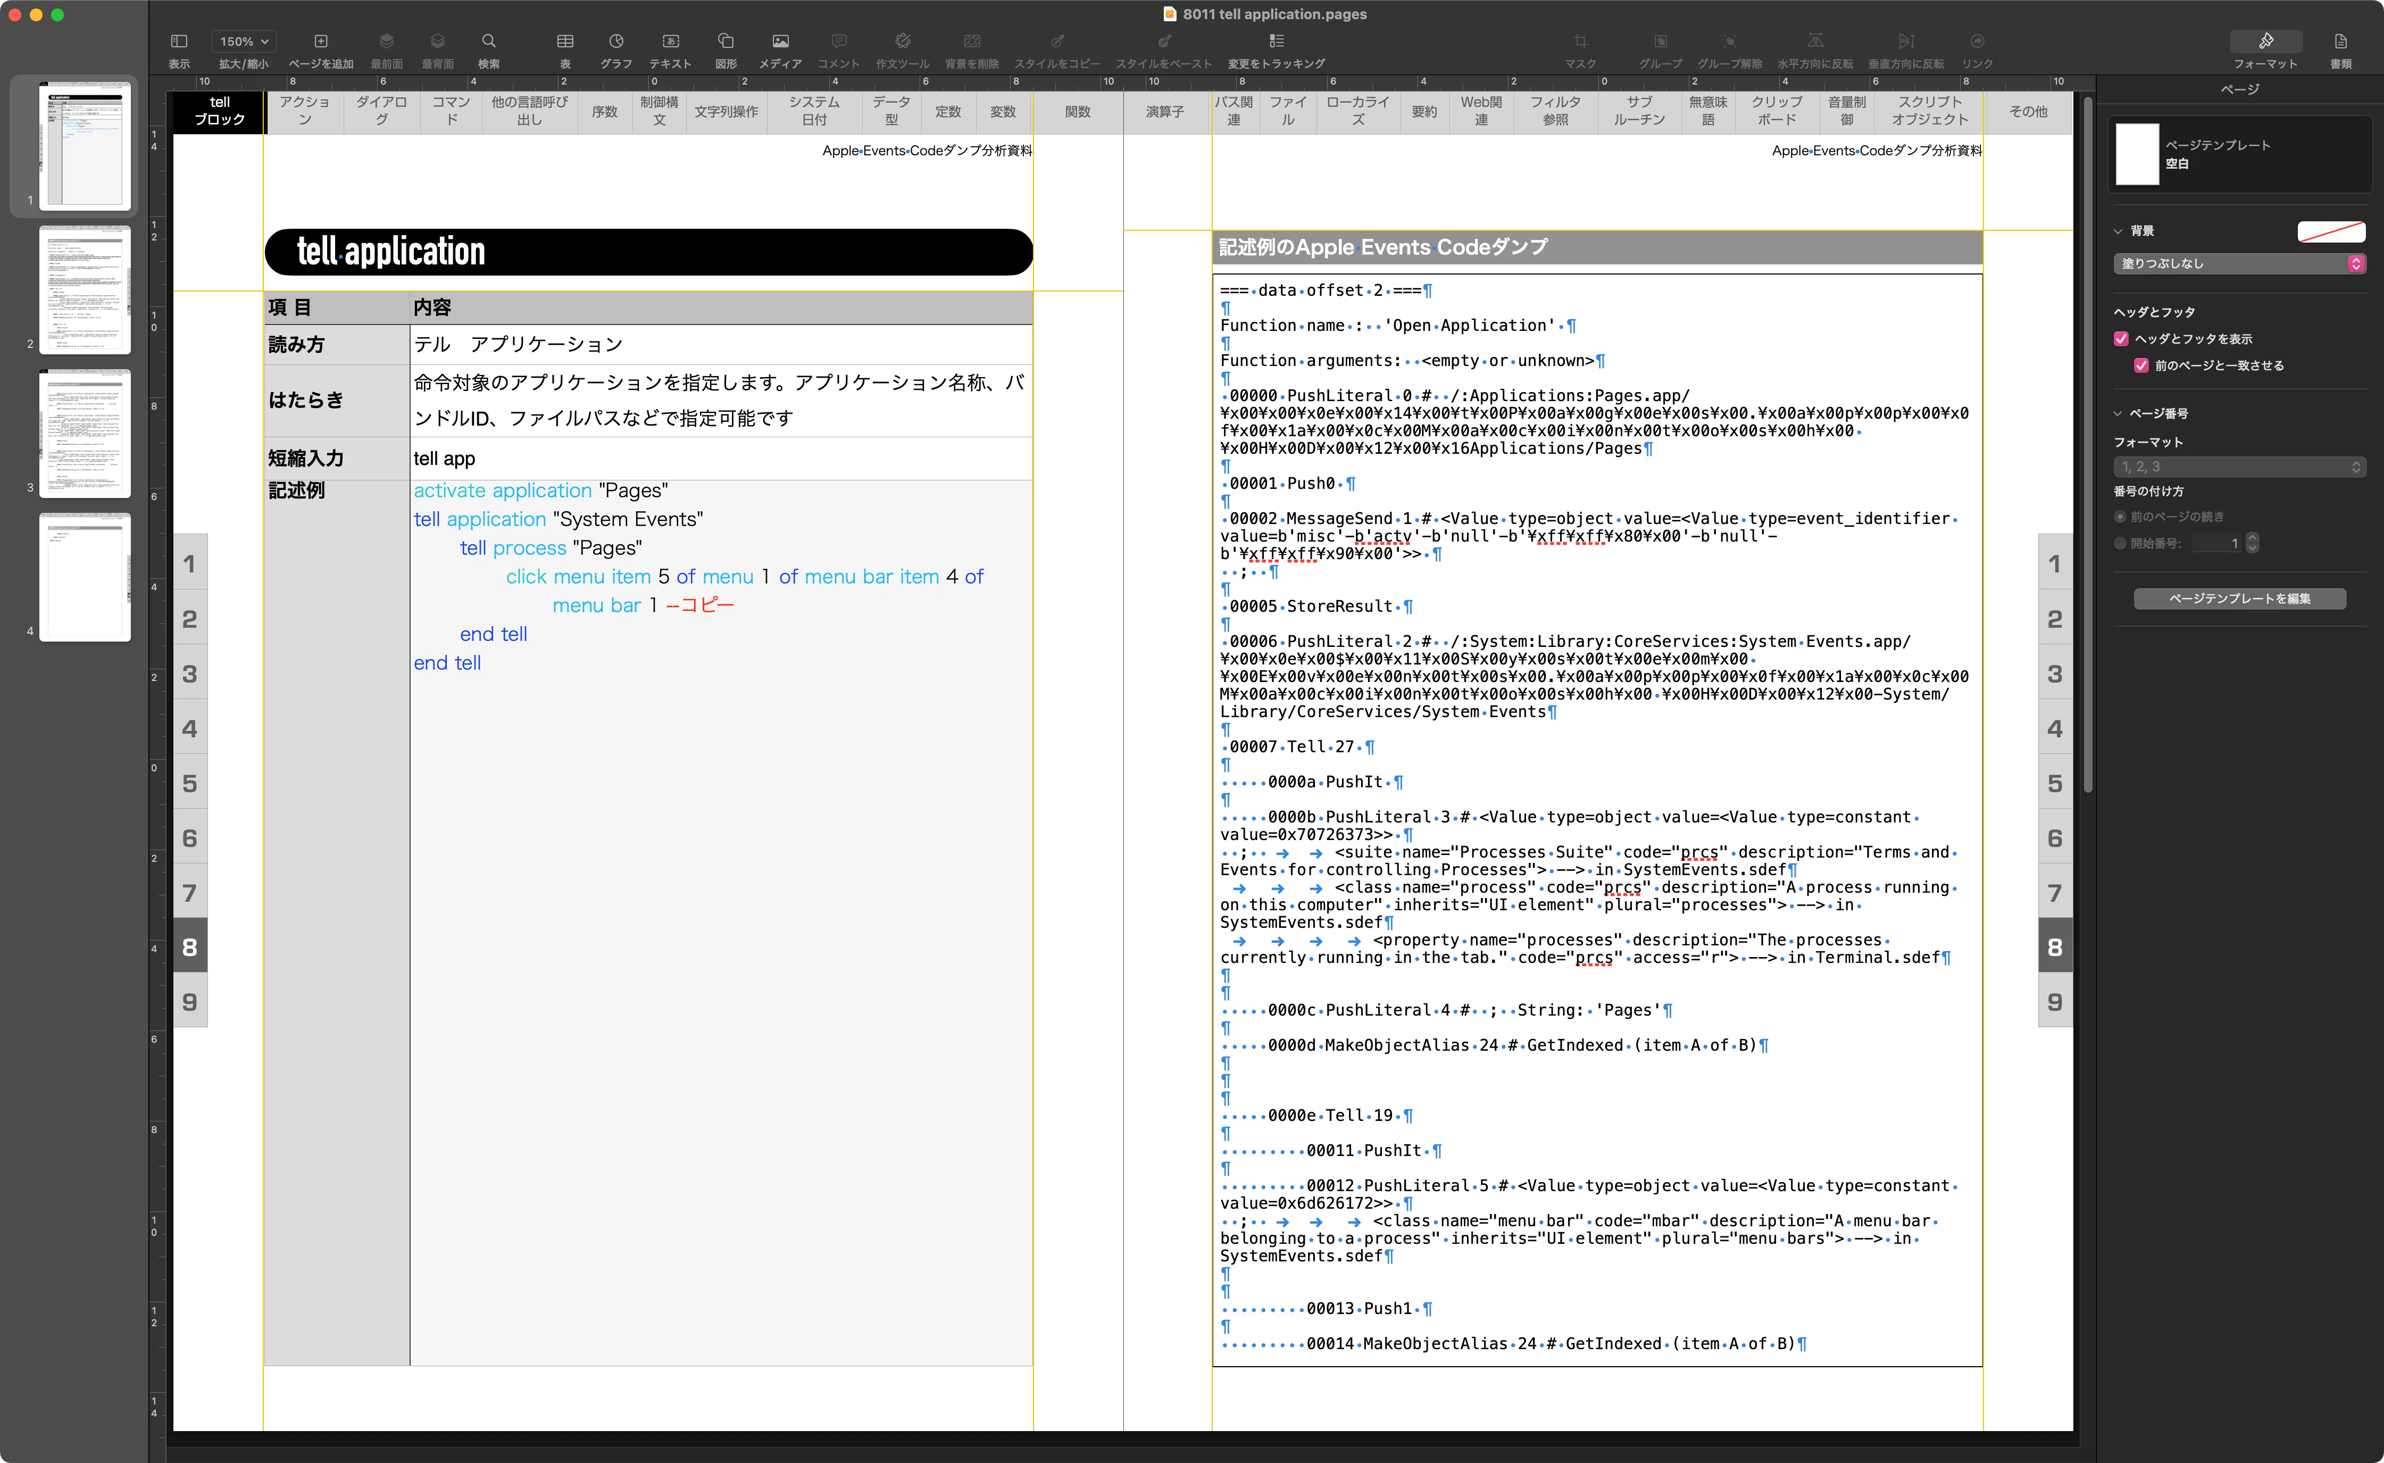The image size is (2384, 1463).
Task: Open the 150% zoom dropdown
Action: [244, 41]
